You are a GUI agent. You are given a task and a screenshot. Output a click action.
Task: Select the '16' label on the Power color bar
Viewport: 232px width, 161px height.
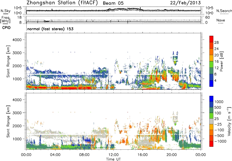[x=216, y=62]
